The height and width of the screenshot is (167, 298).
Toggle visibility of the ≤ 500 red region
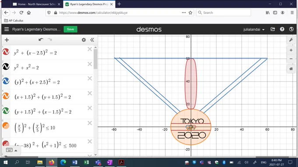pyautogui.click(x=6, y=143)
